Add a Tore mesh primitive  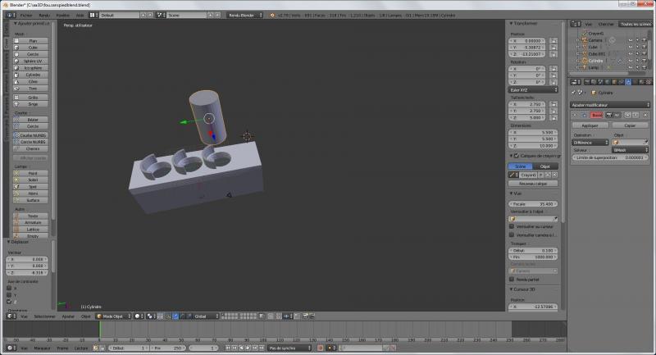[x=33, y=89]
